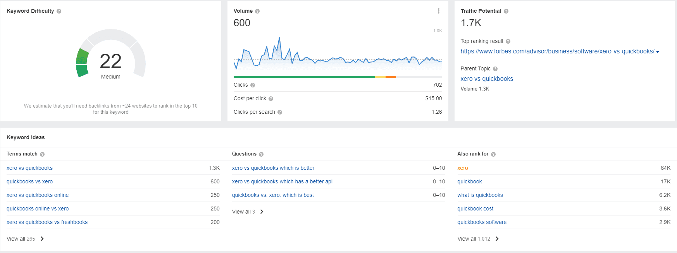
Task: Open the orange 'xero' keyword link
Action: click(x=463, y=168)
